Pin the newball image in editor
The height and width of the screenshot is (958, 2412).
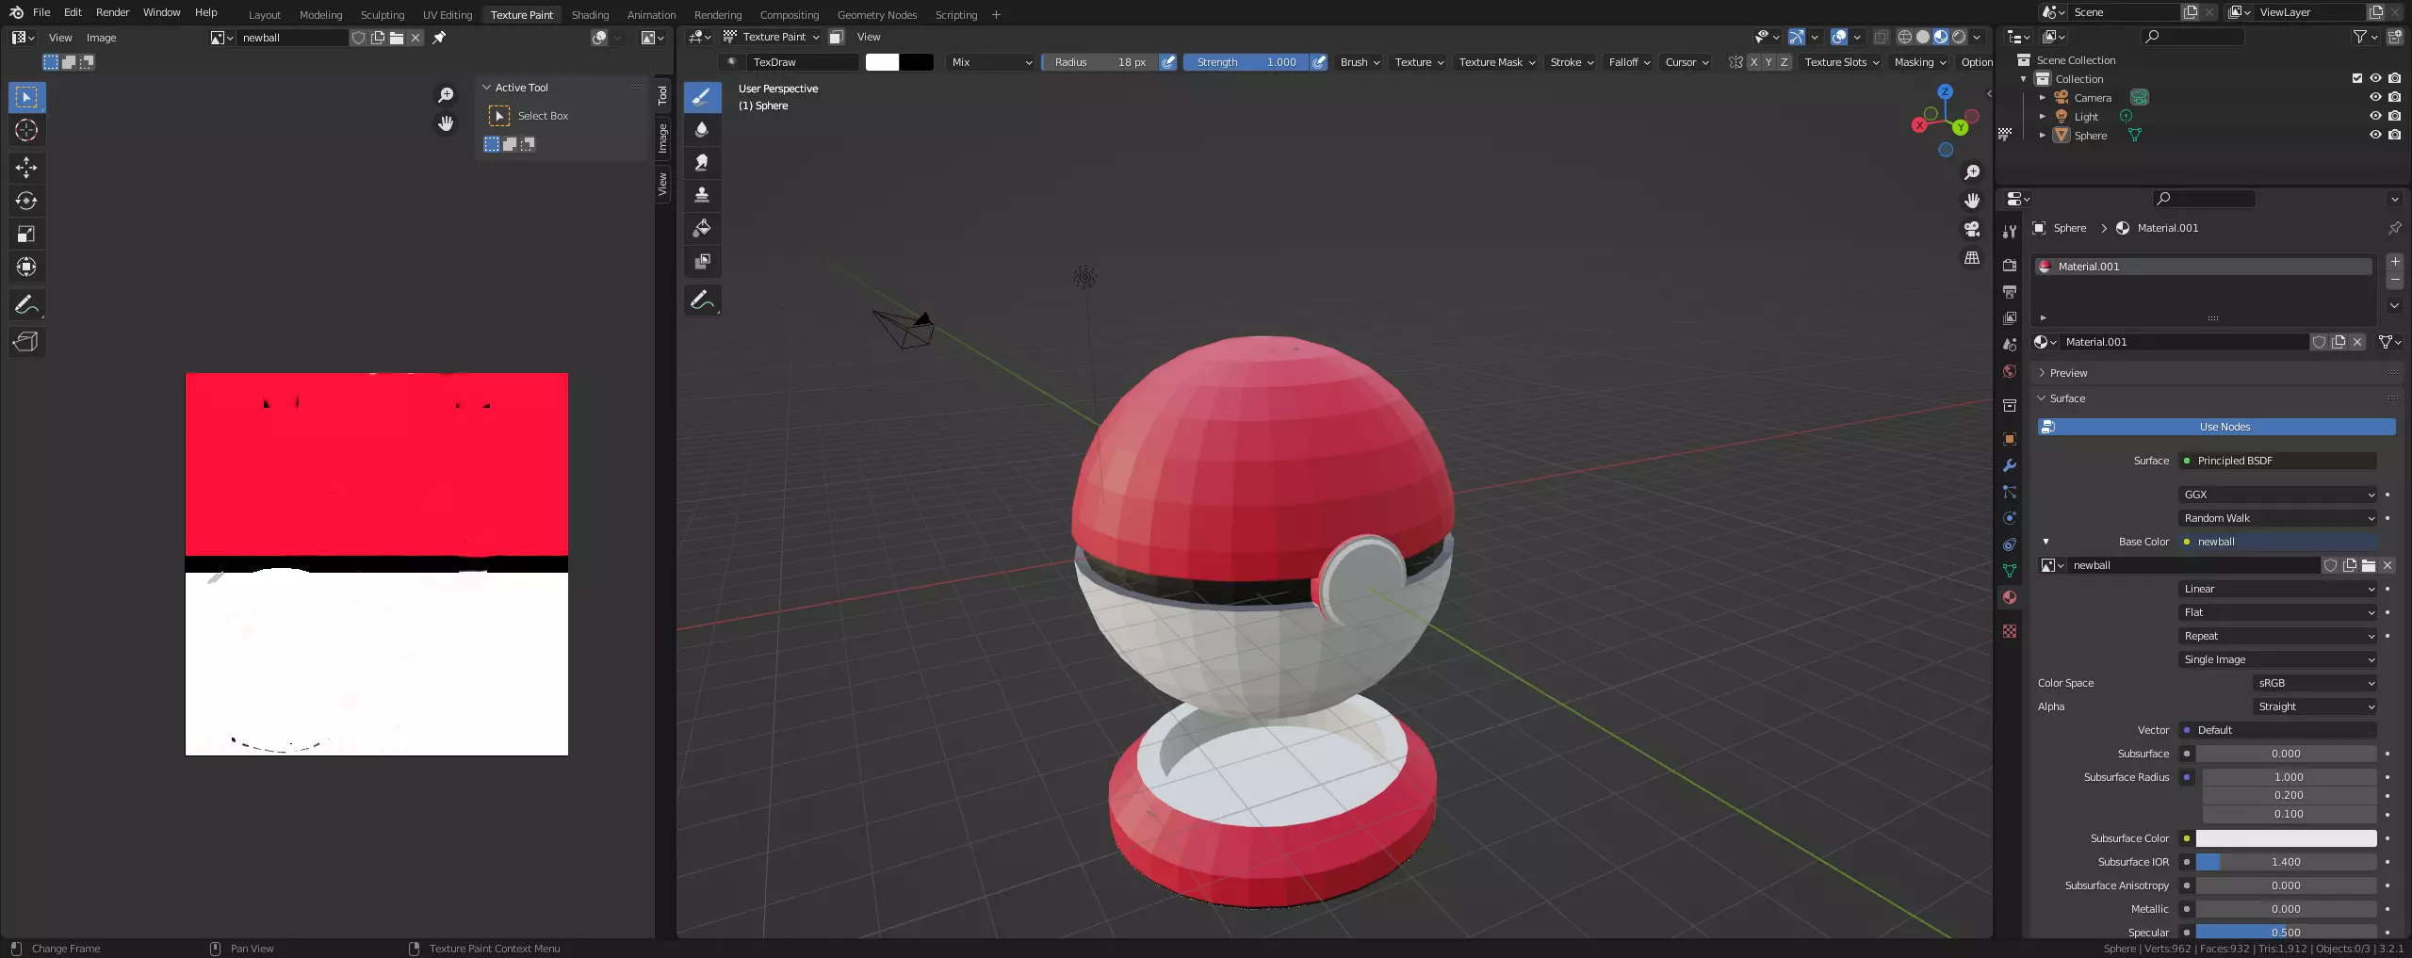[439, 38]
